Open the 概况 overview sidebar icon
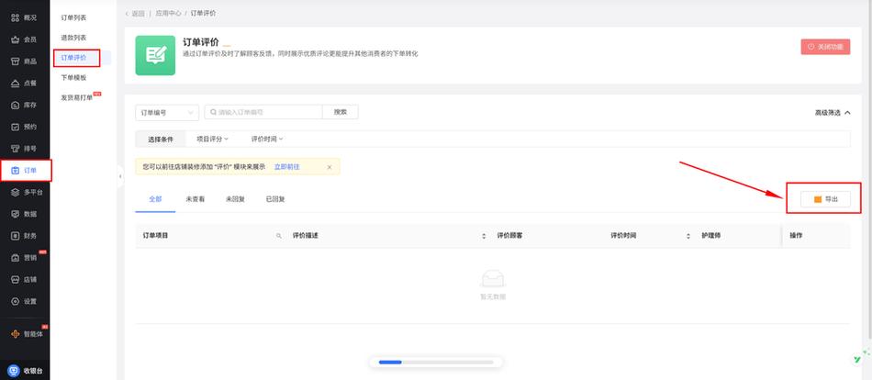872x380 pixels. pos(16,17)
